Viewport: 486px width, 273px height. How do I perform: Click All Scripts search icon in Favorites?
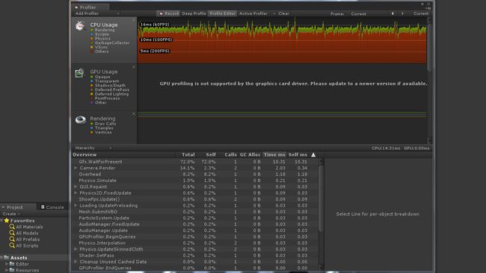[x=12, y=245]
